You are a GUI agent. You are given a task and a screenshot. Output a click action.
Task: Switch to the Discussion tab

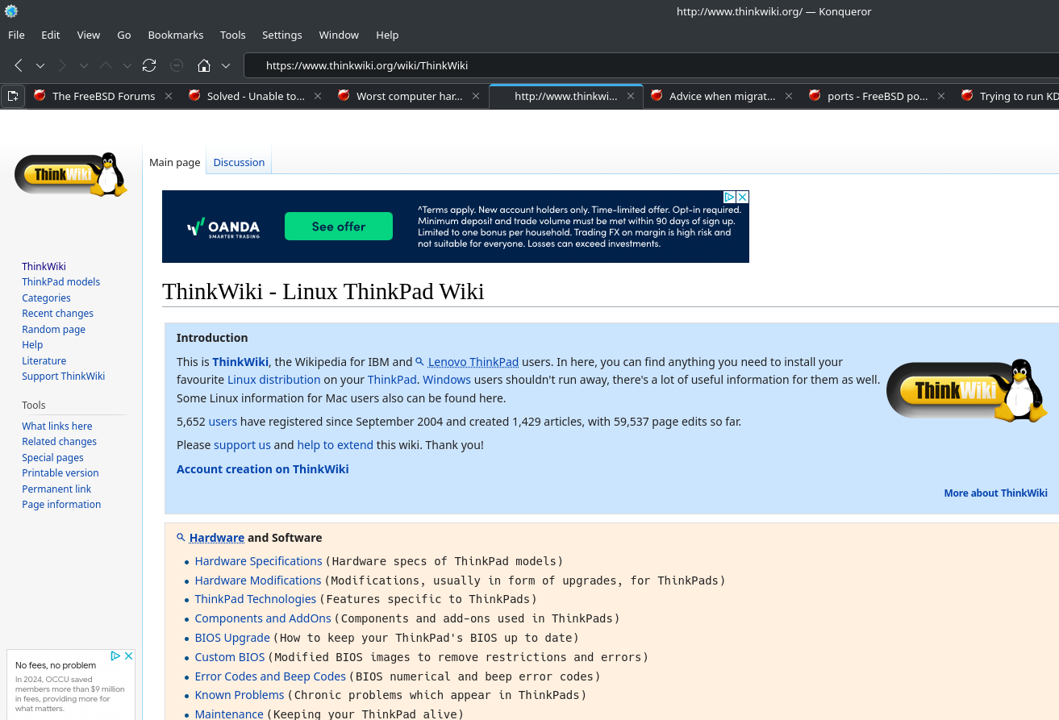coord(239,162)
